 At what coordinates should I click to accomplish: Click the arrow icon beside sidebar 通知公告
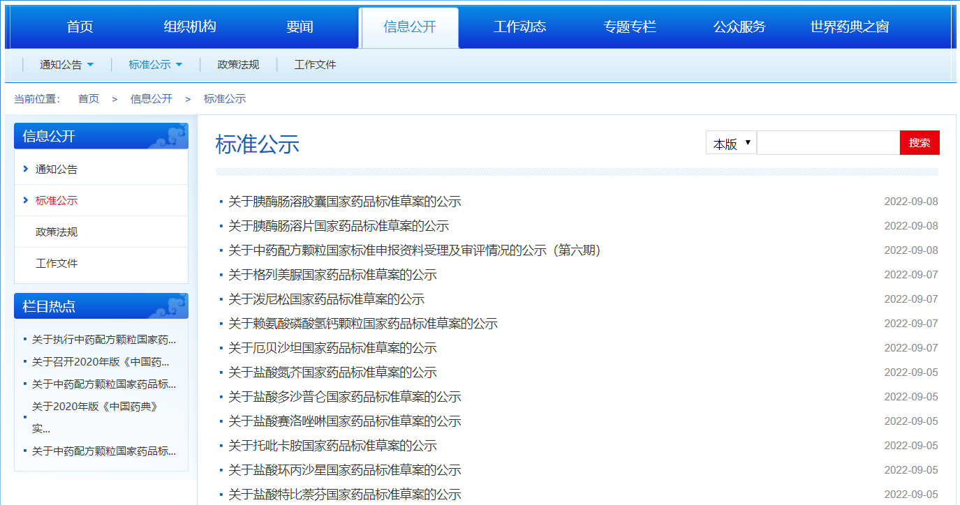[26, 169]
